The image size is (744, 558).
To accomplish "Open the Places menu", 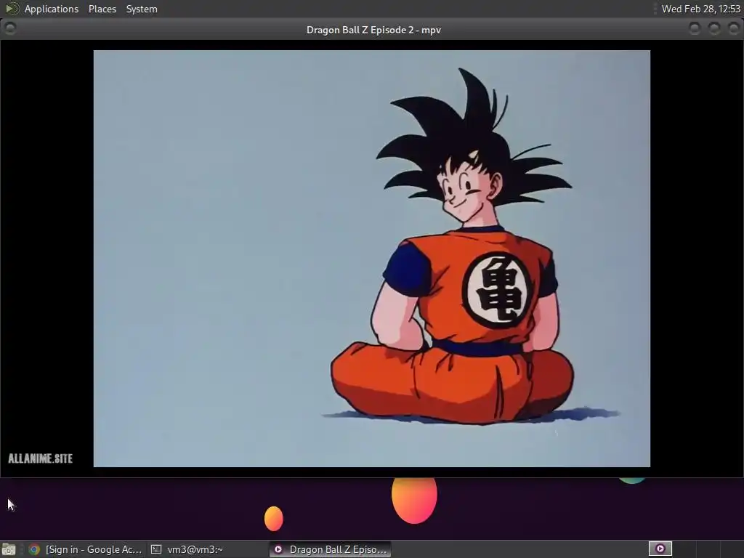I will (x=102, y=9).
